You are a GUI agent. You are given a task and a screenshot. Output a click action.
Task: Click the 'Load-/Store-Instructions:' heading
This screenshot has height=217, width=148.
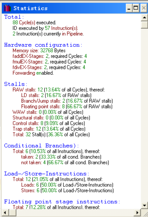47,174
